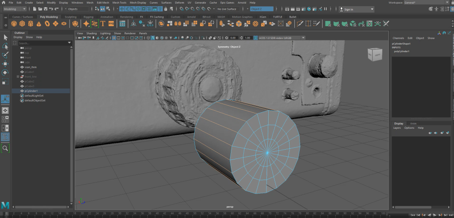Create a polygon sphere from the shelf
Image resolution: width=454 pixels, height=218 pixels.
(x=14, y=24)
